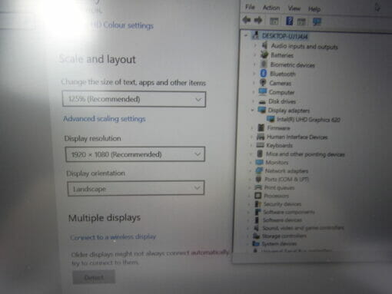Click the Forward arrow in Device Manager toolbar
This screenshot has height=294, width=392.
(x=258, y=20)
